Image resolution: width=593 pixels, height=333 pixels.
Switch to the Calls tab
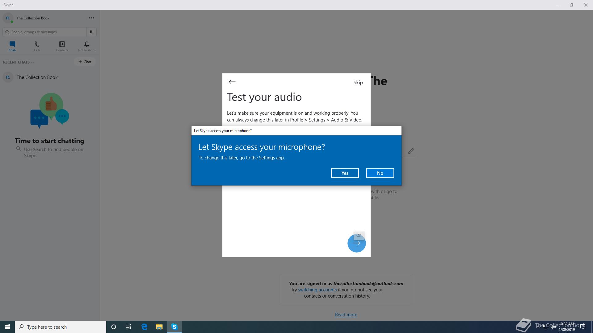tap(37, 46)
